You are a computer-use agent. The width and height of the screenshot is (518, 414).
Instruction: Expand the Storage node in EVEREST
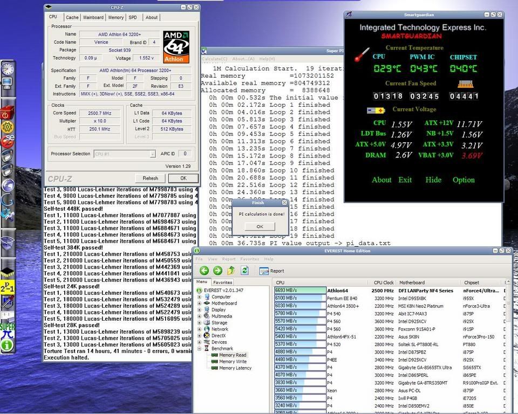tap(200, 322)
